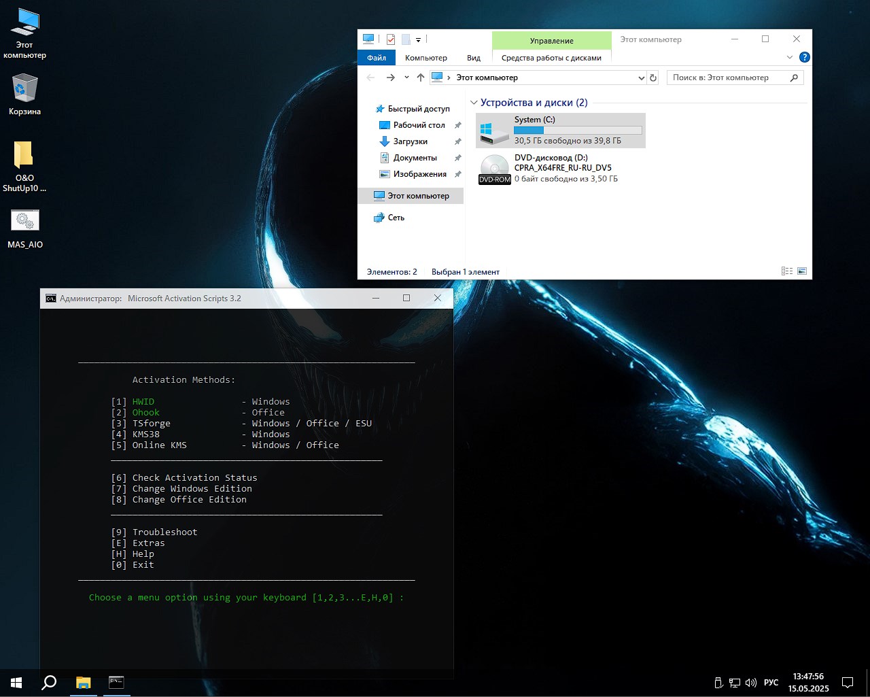Go up one level with the up arrow
This screenshot has height=697, width=870.
[x=421, y=78]
